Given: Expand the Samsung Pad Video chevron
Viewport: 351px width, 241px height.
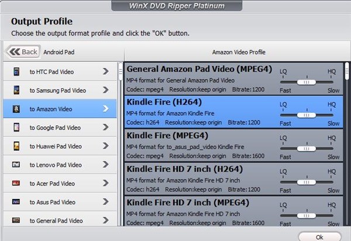Looking at the screenshot, I should coord(106,90).
